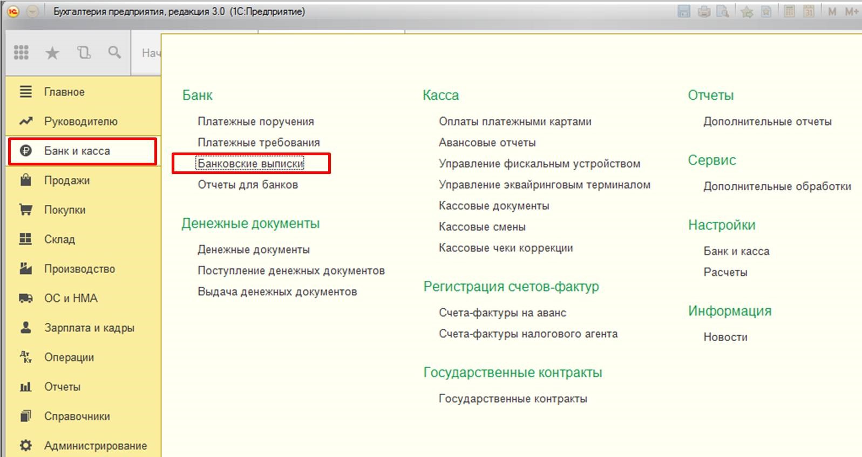Open Счета-фактуры на аванс
This screenshot has height=457, width=862.
point(502,313)
